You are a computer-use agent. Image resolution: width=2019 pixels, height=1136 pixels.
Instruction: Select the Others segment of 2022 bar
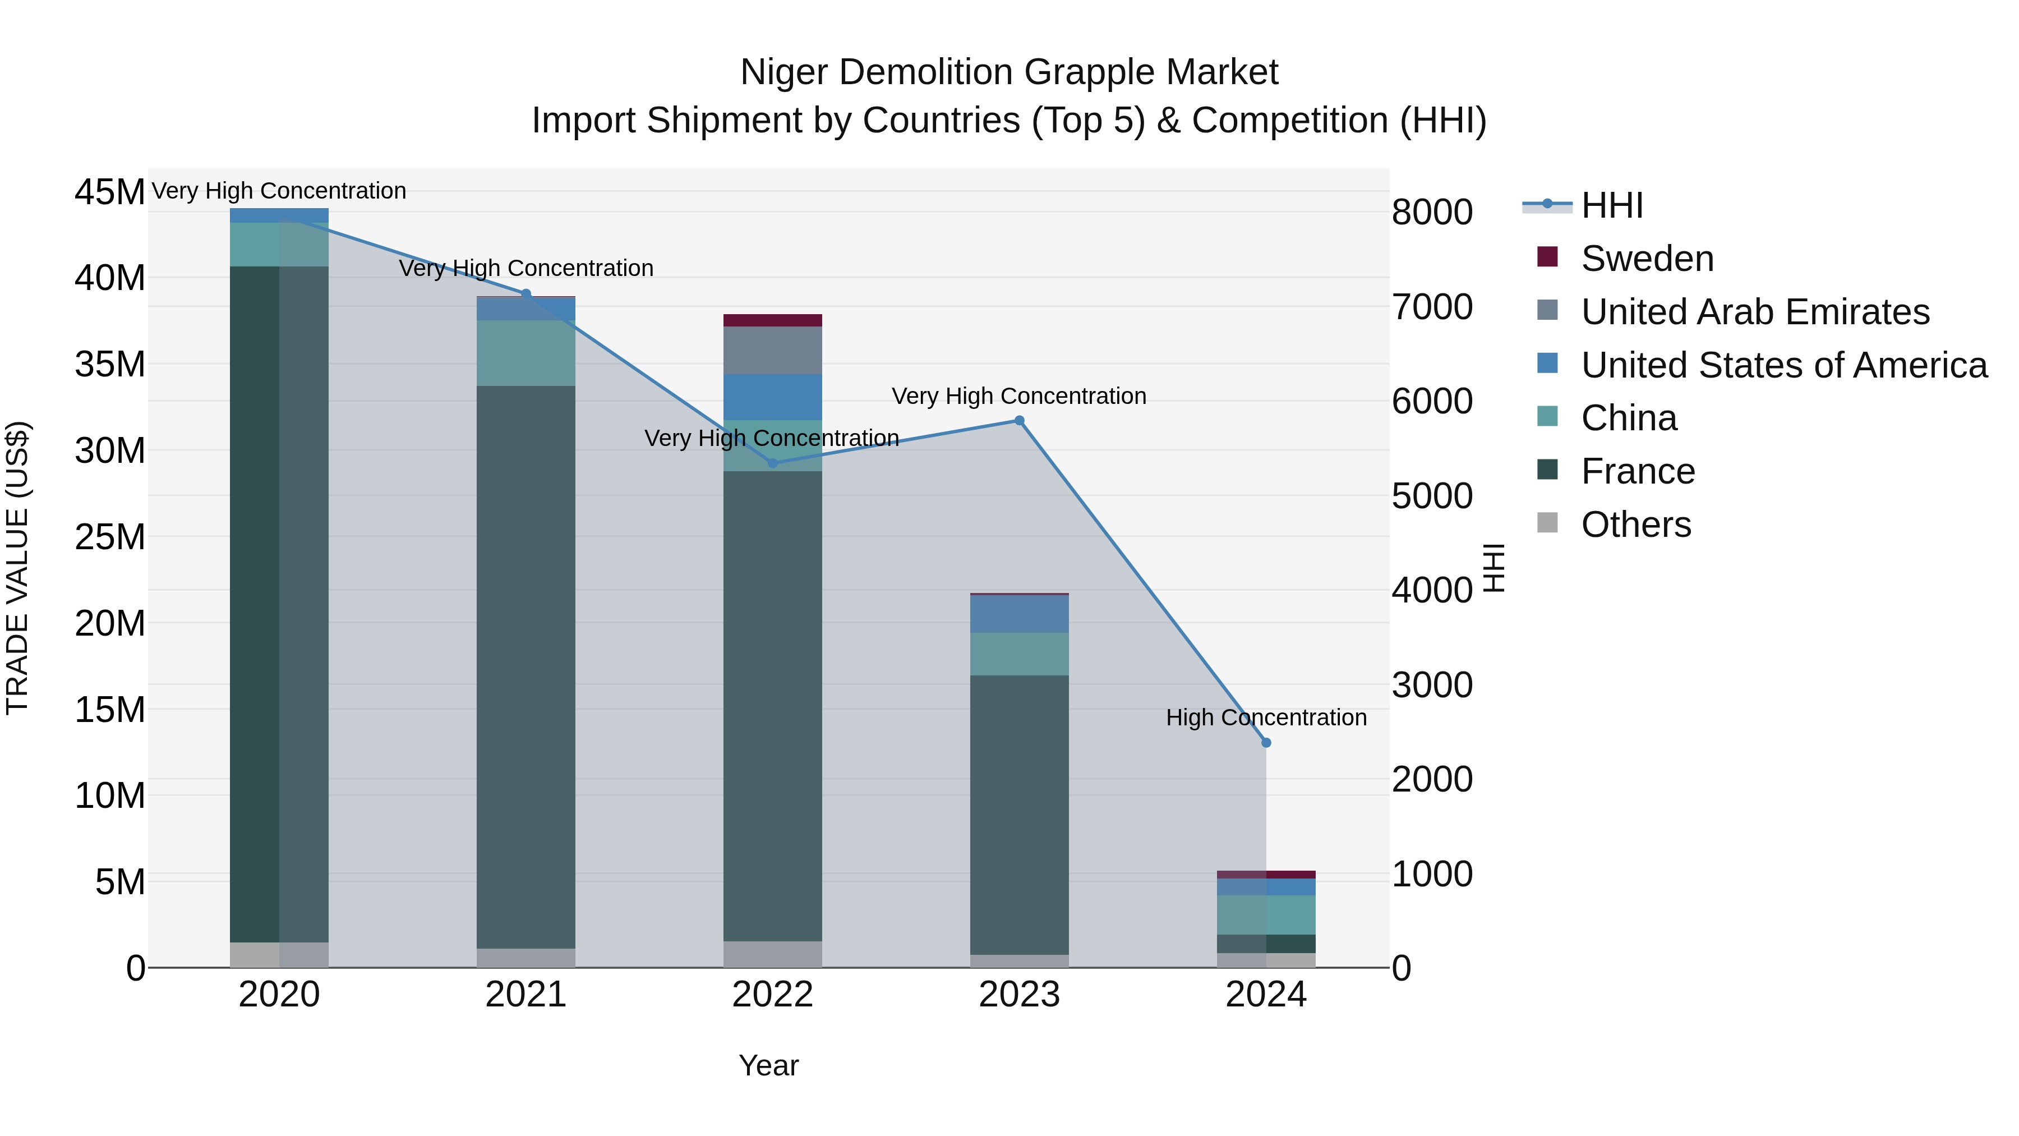pos(773,954)
